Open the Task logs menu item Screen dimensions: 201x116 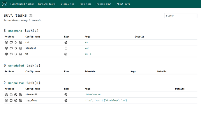click(85, 4)
